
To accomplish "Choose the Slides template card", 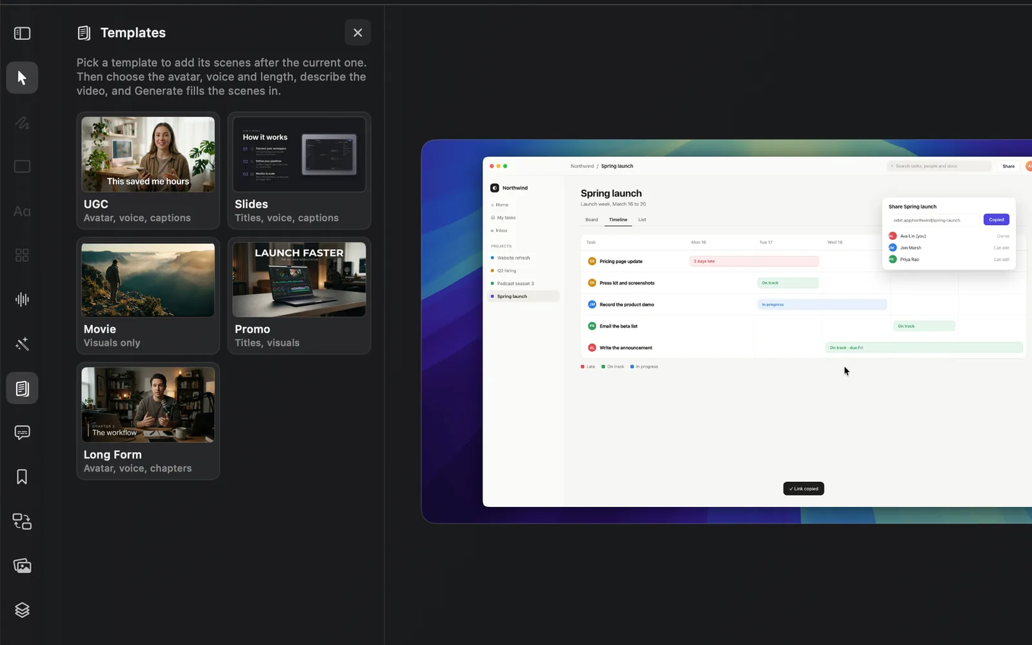I will pyautogui.click(x=299, y=170).
